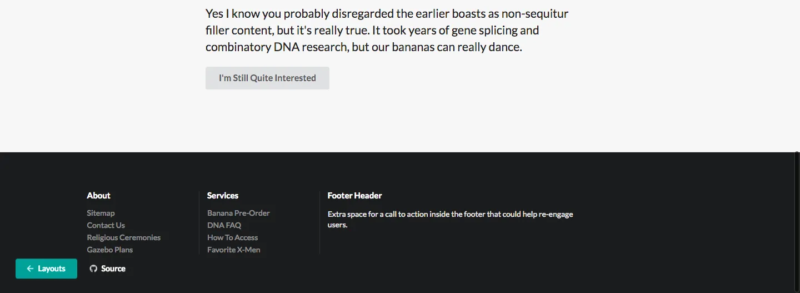Visit the Gazebo Plans link
This screenshot has width=800, height=293.
[x=109, y=250]
